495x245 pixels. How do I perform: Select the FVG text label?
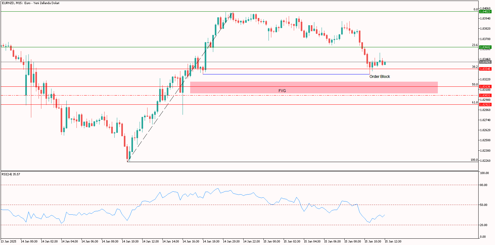(282, 90)
